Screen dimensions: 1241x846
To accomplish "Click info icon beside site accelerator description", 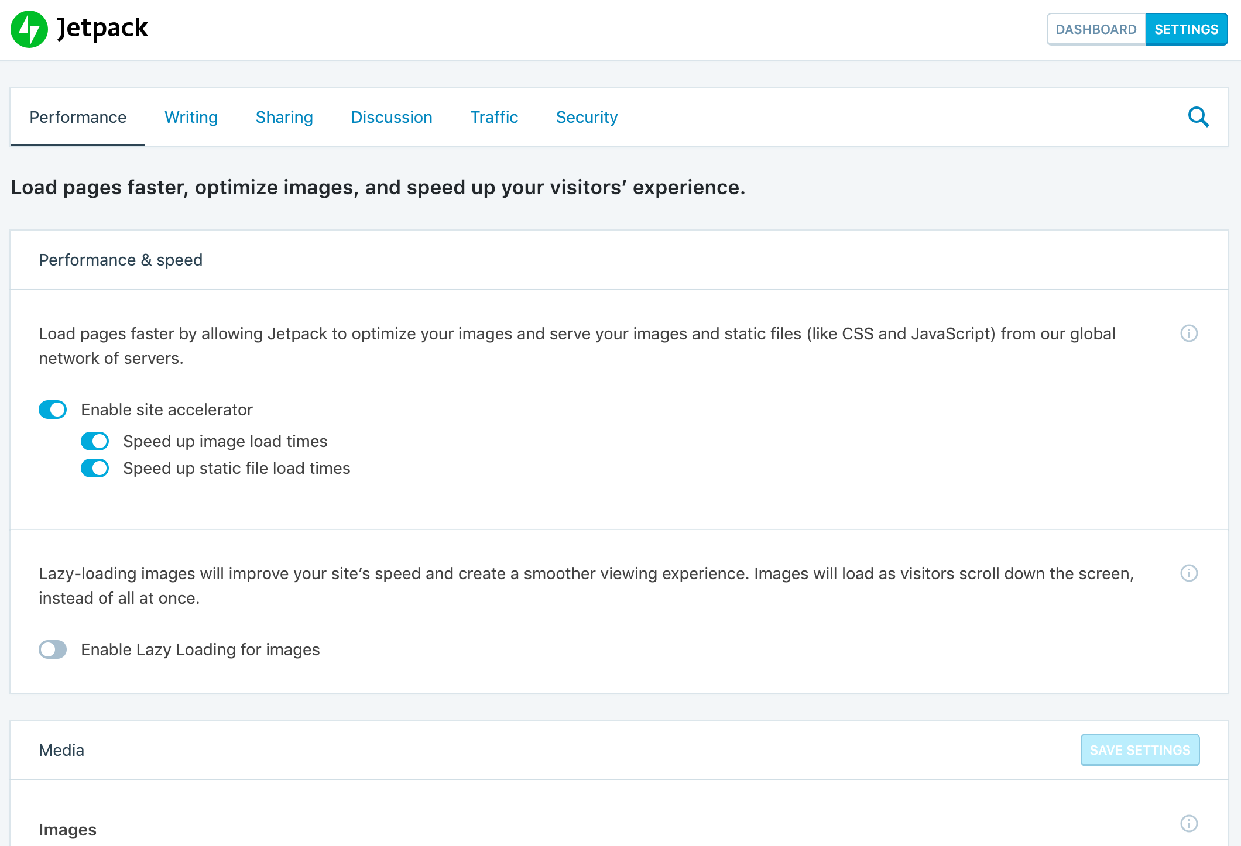I will tap(1189, 333).
